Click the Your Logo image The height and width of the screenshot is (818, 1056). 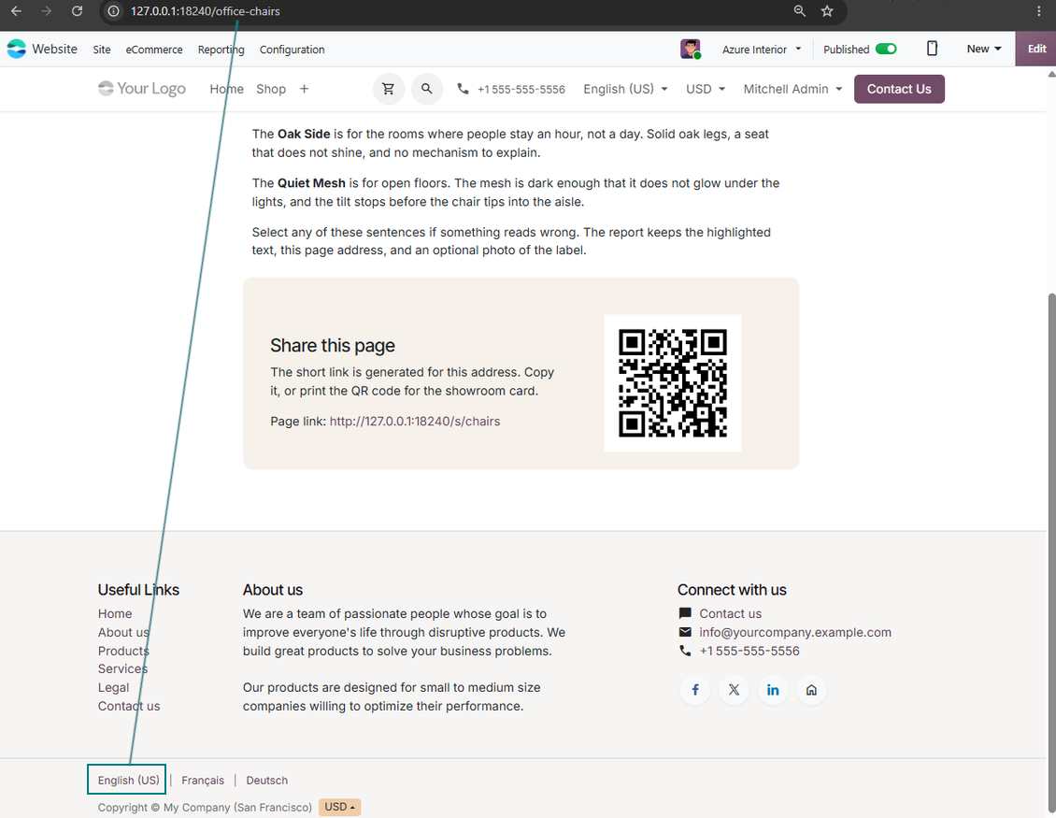(141, 88)
